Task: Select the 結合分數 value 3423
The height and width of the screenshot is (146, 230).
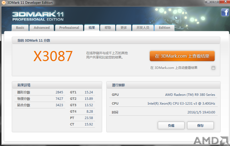Action: click(59, 105)
